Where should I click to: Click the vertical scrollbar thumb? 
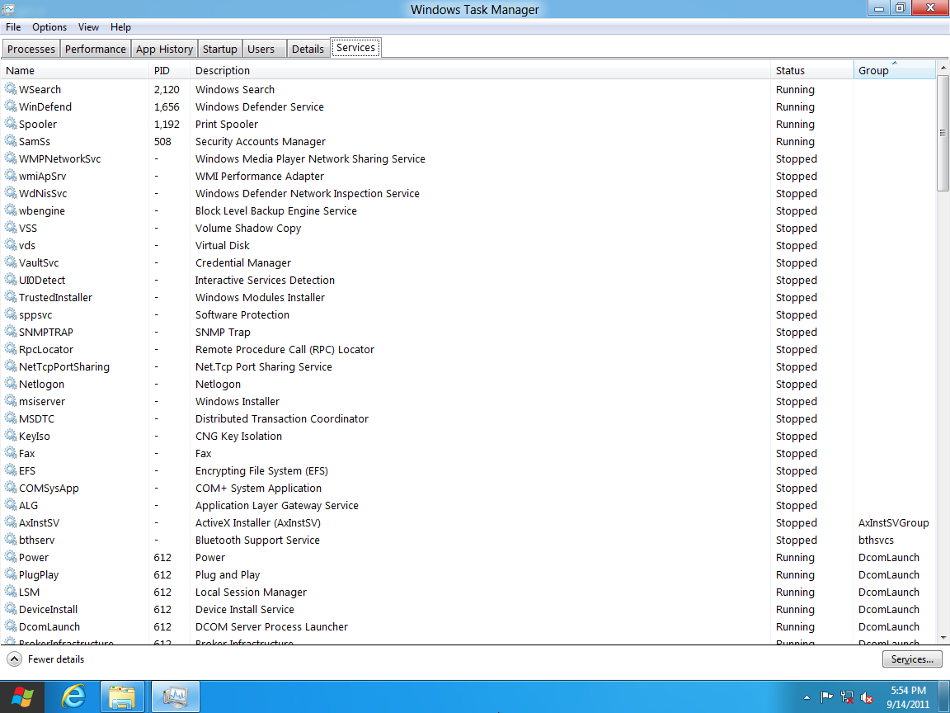(x=943, y=133)
